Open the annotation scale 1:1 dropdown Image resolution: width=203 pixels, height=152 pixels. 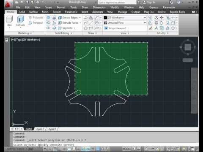tap(149, 149)
